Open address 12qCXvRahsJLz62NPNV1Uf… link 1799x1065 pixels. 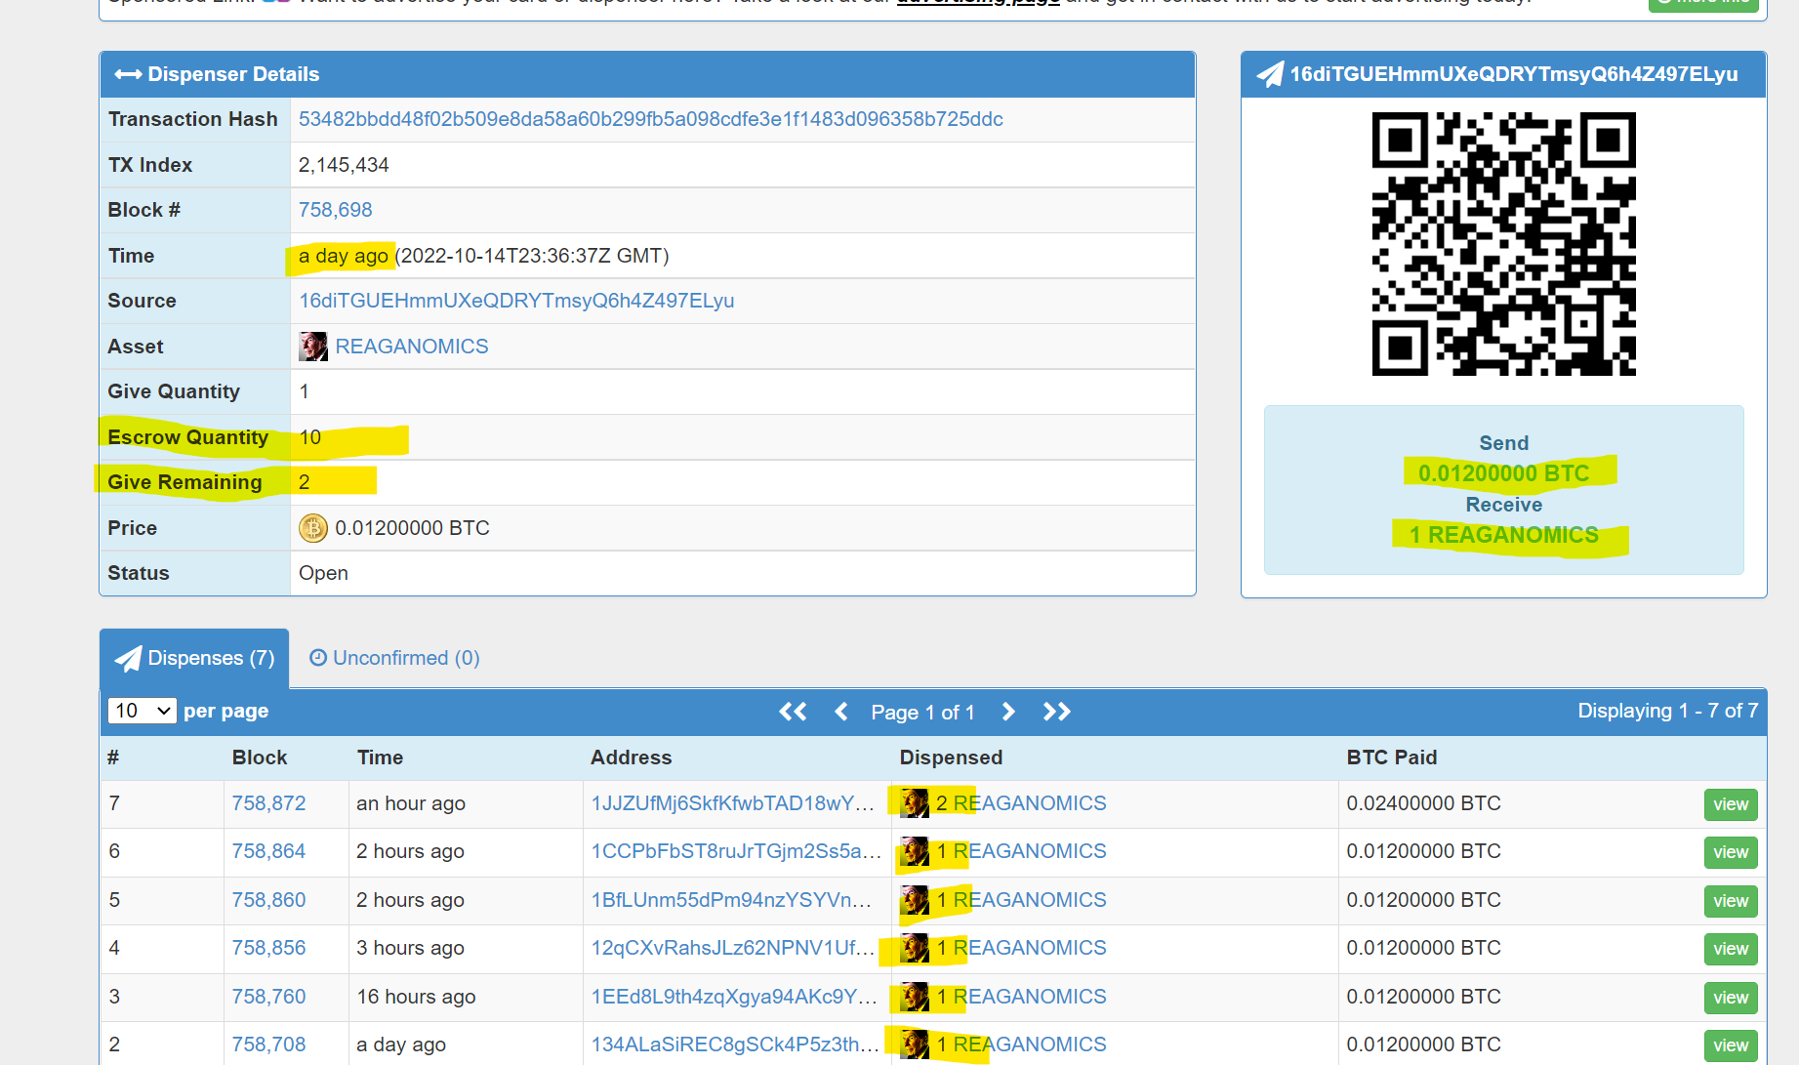click(x=732, y=948)
